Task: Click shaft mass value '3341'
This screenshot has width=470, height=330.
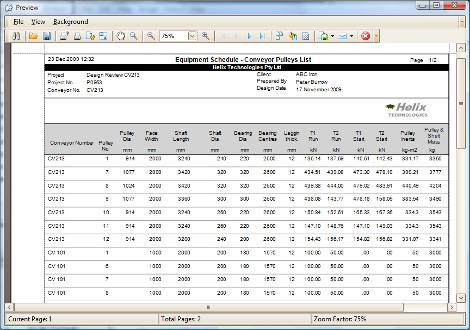Action: coord(435,239)
